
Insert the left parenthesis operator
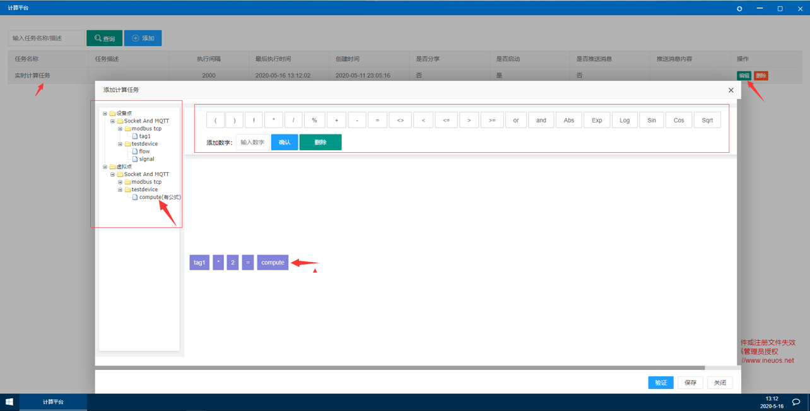[215, 120]
